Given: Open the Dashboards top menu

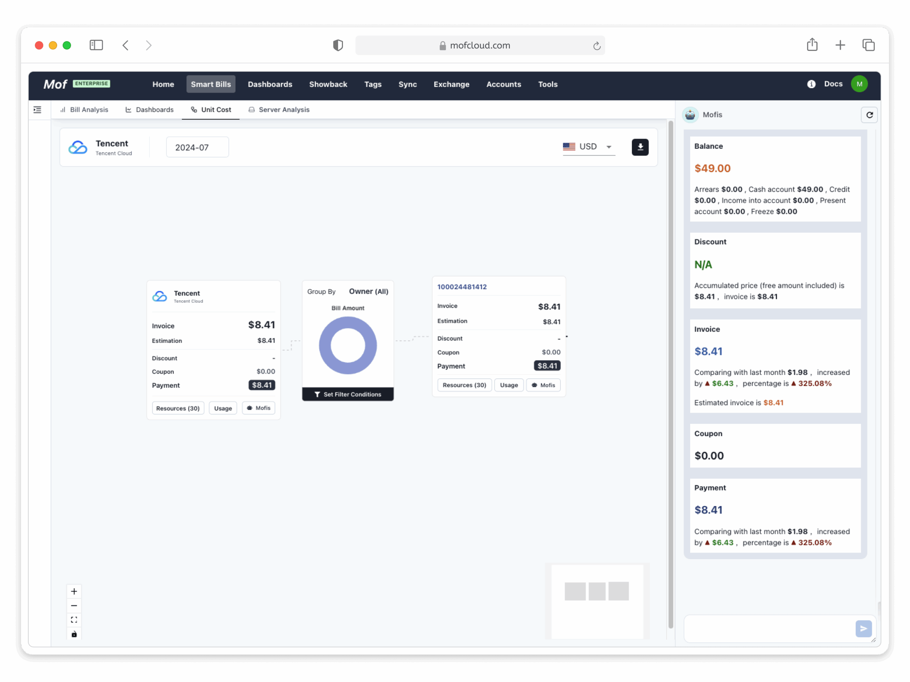Looking at the screenshot, I should click(x=270, y=84).
